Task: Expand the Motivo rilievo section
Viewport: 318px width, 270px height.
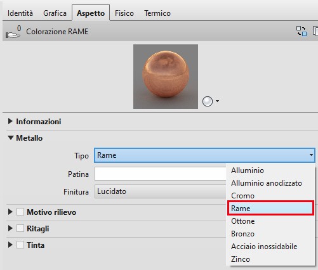Action: point(10,212)
